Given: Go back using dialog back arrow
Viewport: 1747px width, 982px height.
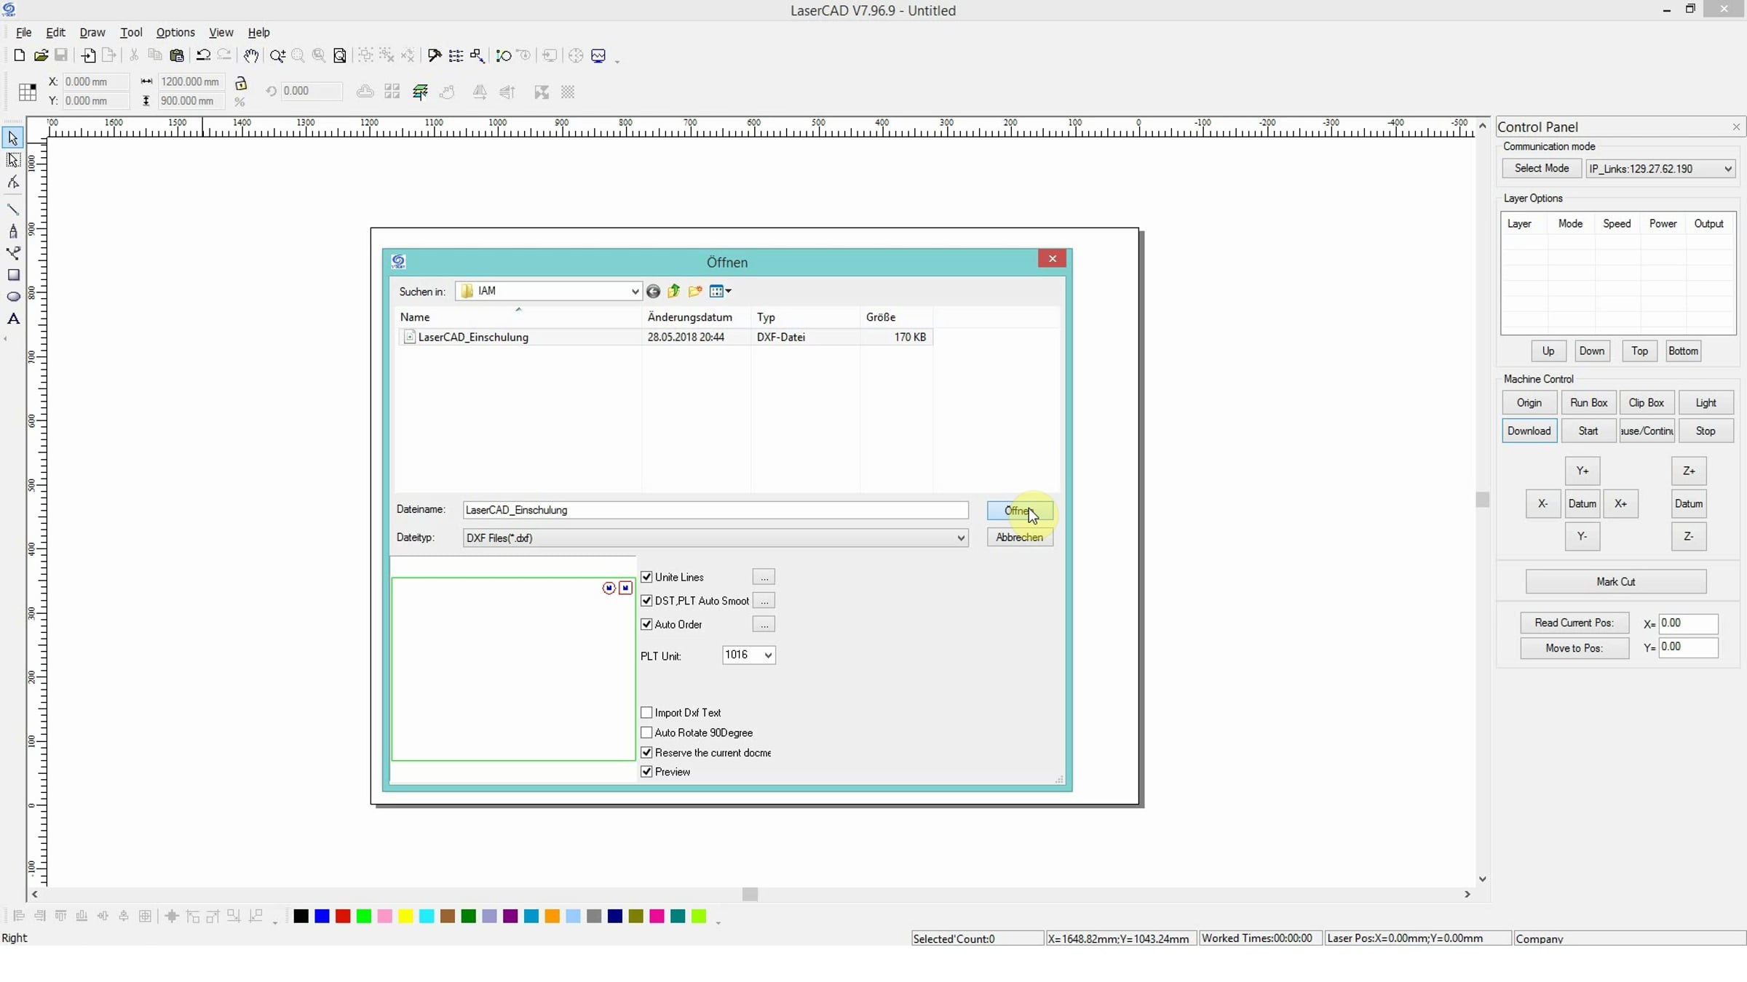Looking at the screenshot, I should (x=653, y=292).
